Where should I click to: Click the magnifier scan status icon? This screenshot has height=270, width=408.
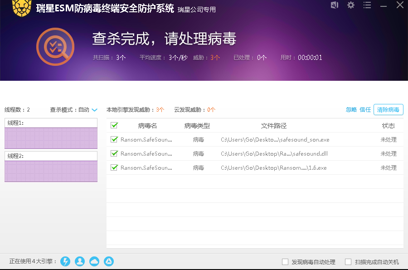point(55,47)
